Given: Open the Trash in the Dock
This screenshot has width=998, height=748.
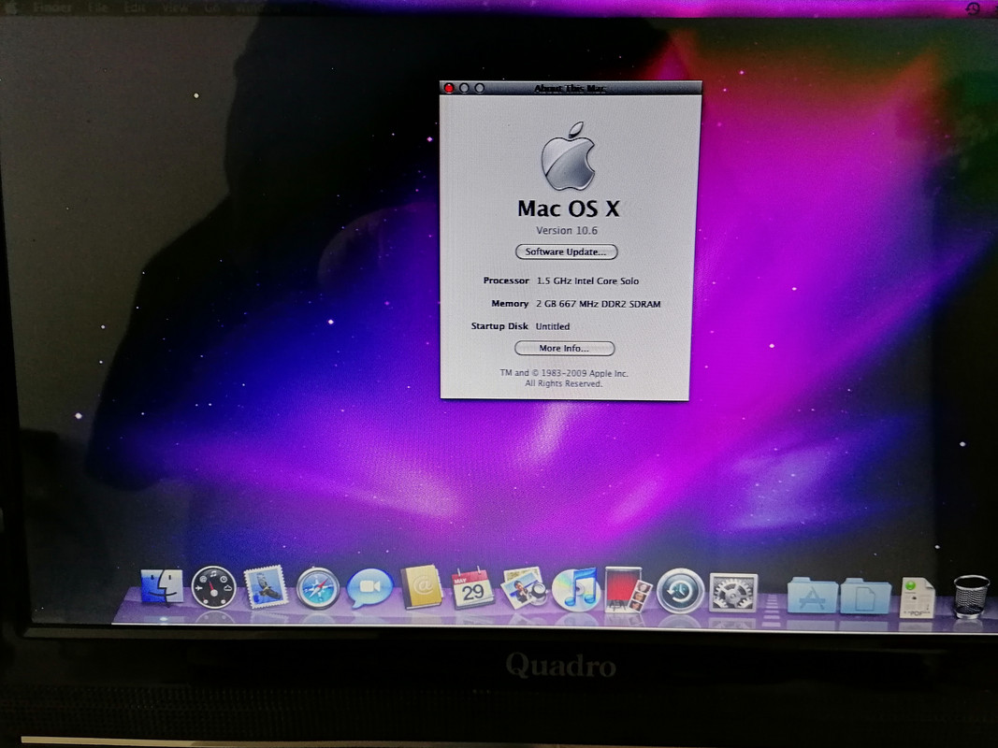Looking at the screenshot, I should click(971, 596).
